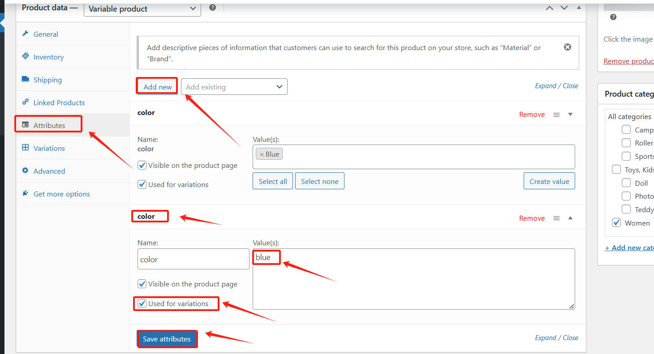
Task: Click the Save attributes button
Action: coord(167,339)
